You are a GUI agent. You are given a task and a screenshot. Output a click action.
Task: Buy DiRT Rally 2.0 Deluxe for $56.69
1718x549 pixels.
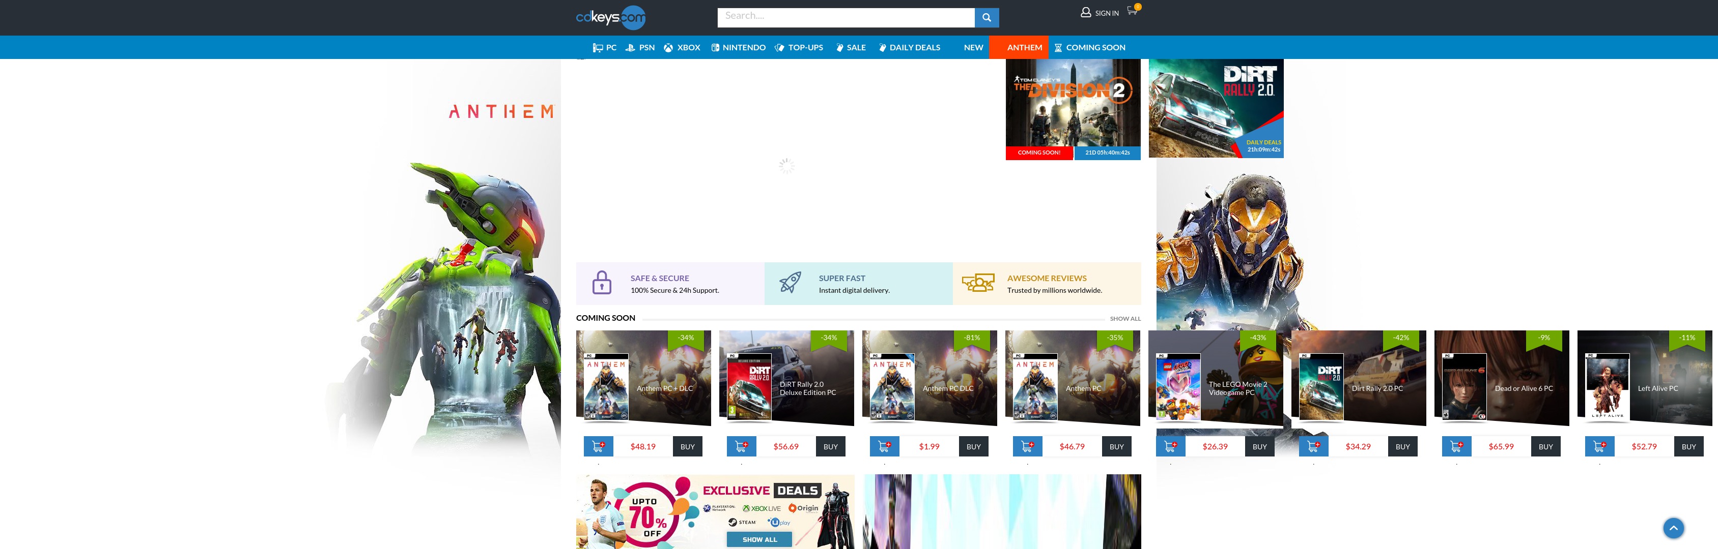point(830,446)
